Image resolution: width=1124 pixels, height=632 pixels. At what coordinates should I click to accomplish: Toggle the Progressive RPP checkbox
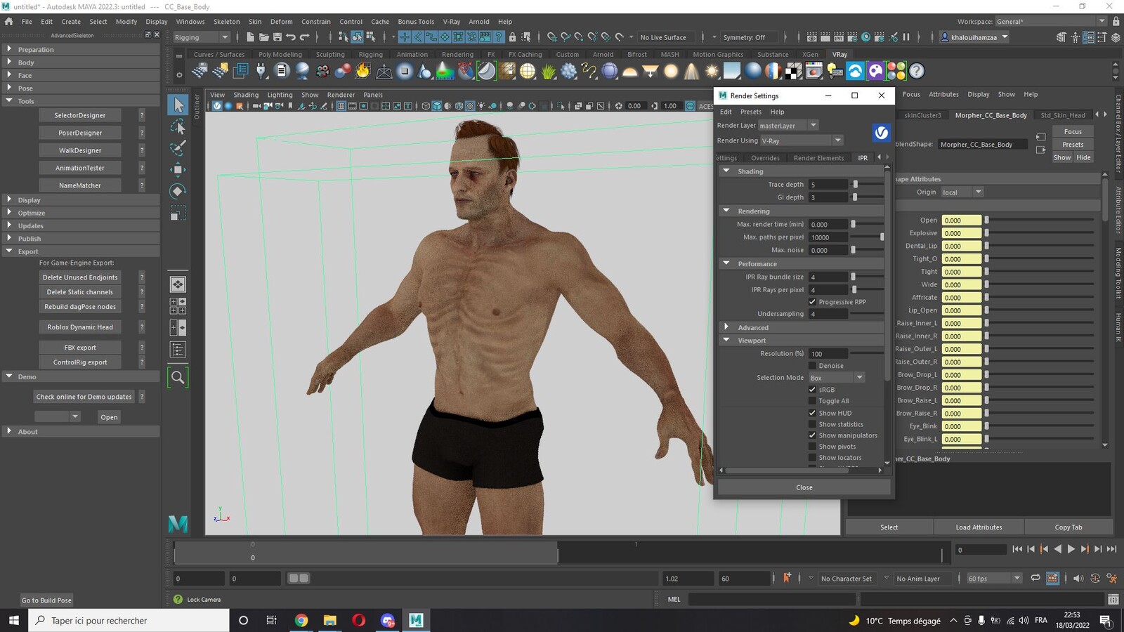813,302
